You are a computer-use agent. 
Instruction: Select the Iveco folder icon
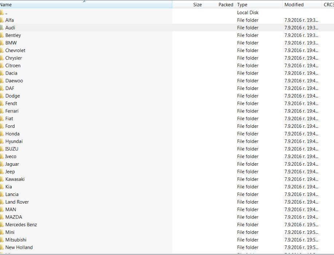pyautogui.click(x=2, y=156)
